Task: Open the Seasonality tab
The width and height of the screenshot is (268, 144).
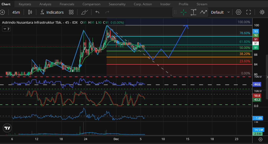Action: coord(117,4)
